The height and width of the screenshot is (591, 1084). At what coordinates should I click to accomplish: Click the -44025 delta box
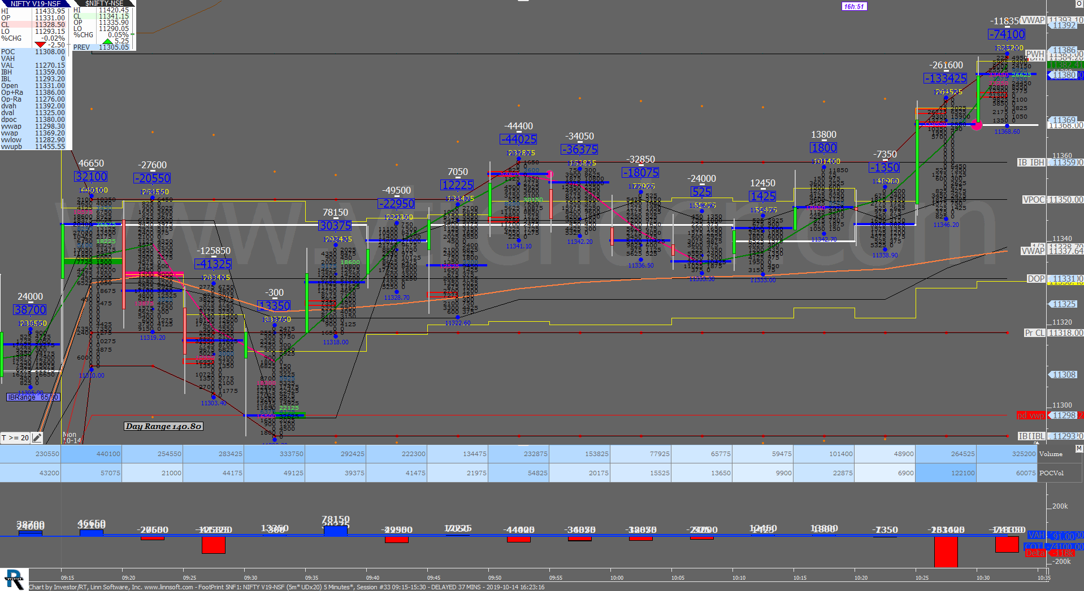518,139
